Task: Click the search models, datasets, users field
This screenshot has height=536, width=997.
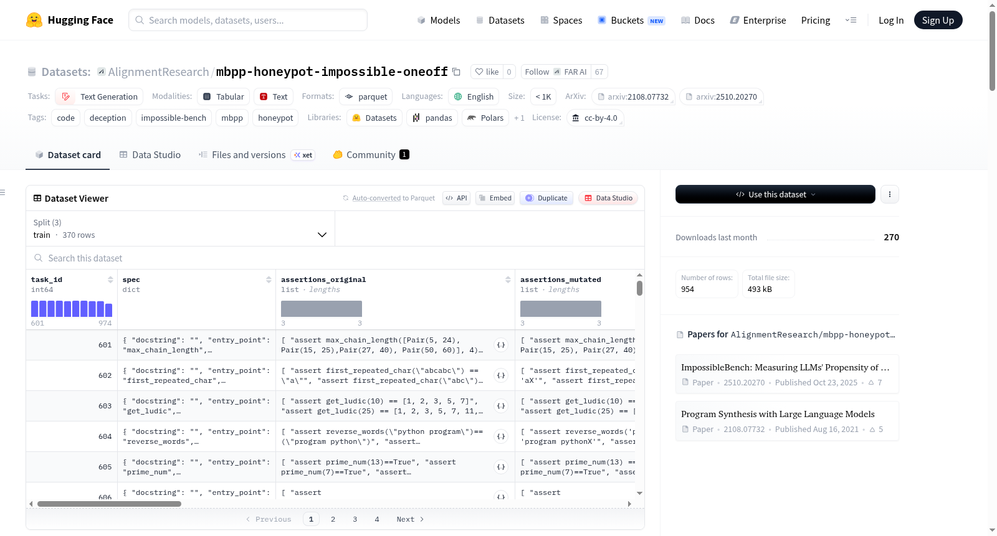Action: coord(248,20)
